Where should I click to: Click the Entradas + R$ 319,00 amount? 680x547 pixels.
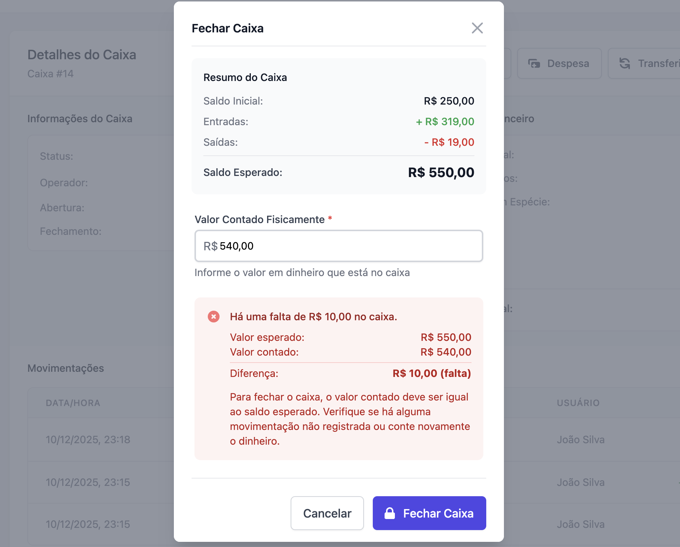445,121
